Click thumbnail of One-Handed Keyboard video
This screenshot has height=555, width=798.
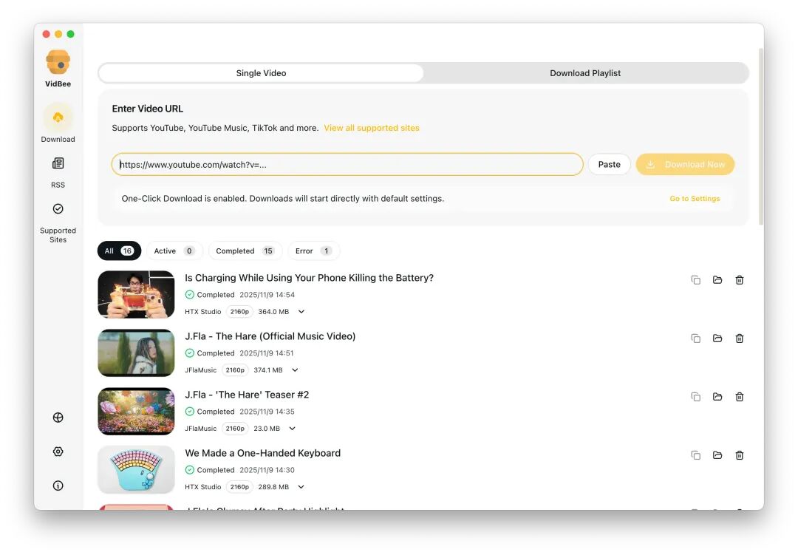136,469
